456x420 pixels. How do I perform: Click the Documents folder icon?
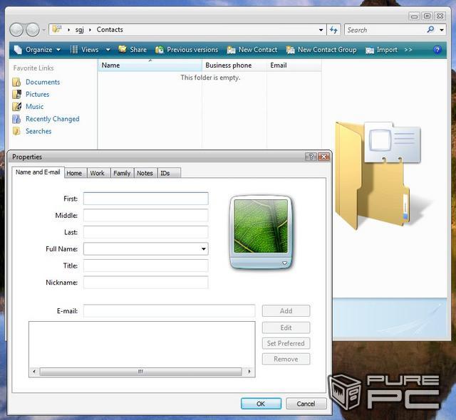17,82
